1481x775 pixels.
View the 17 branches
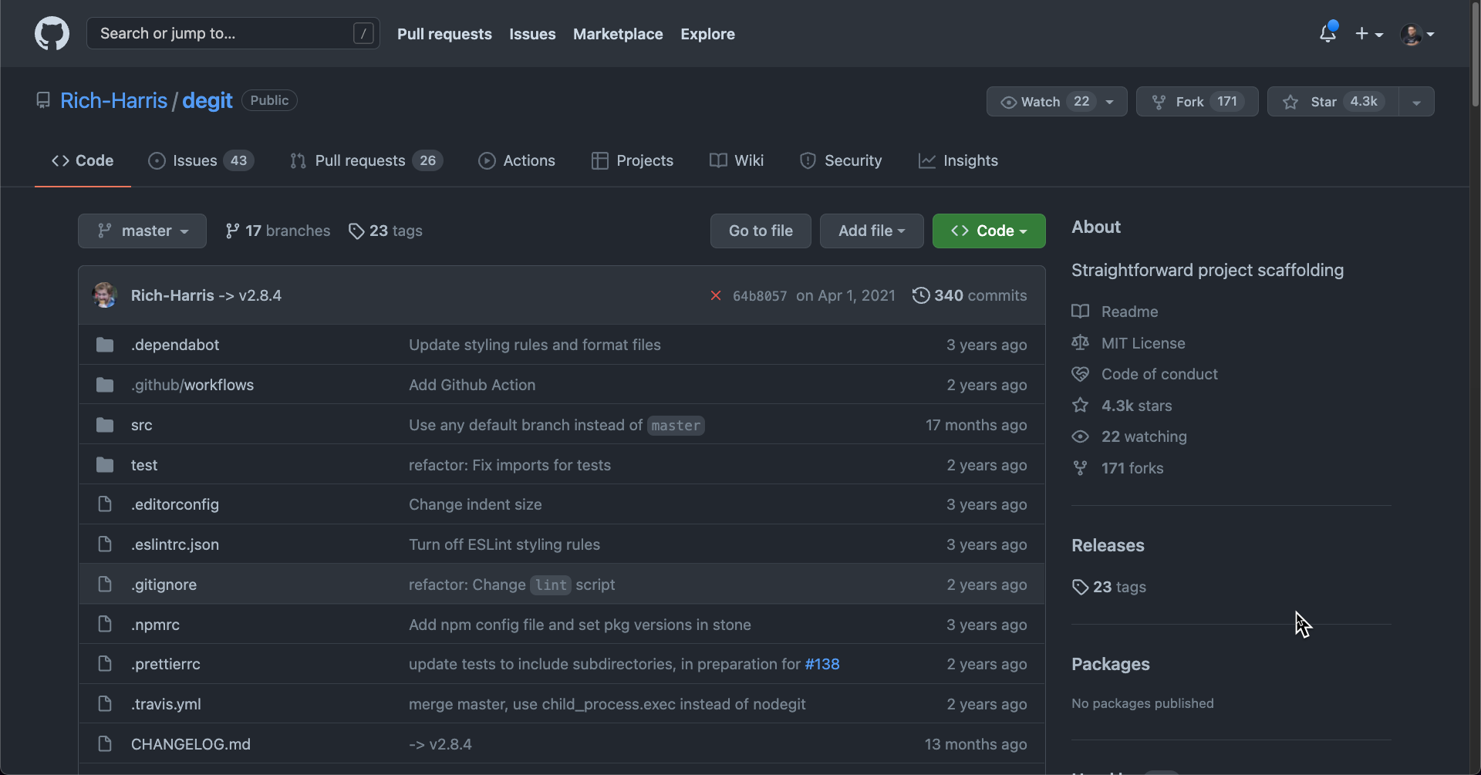[x=278, y=231]
